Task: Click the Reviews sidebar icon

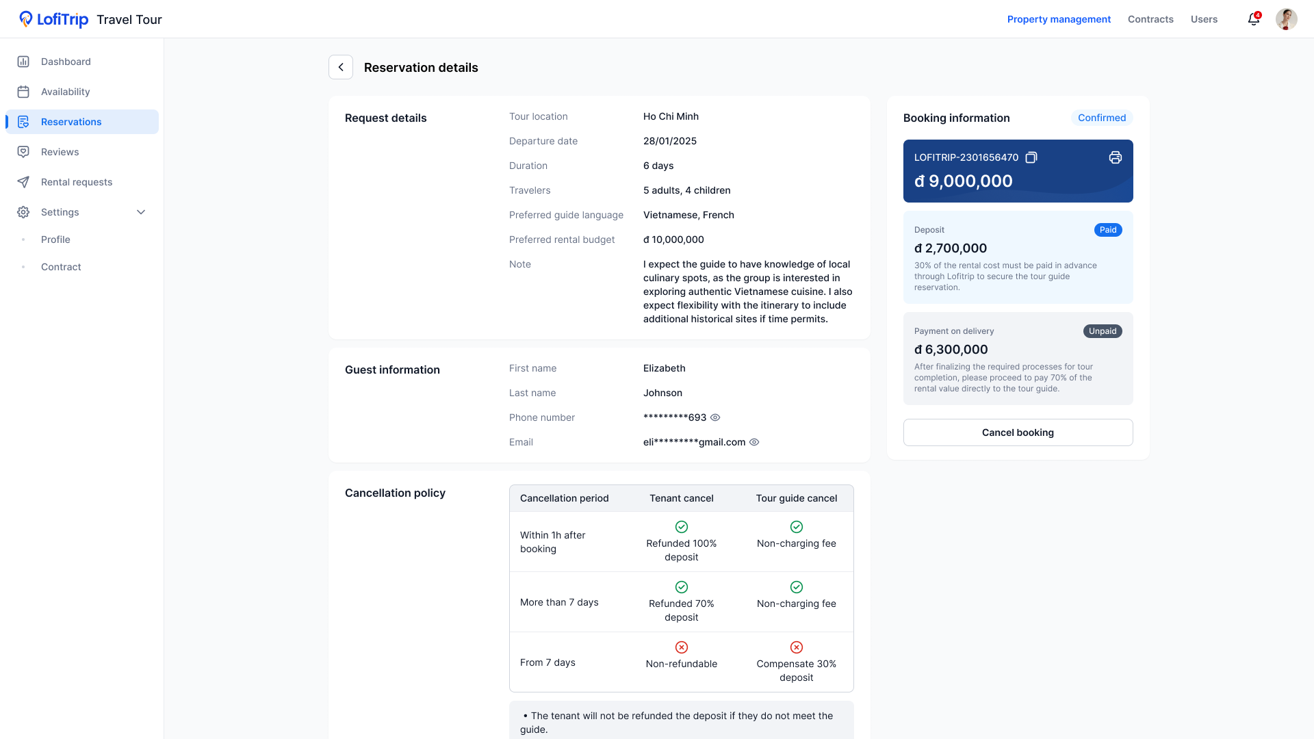Action: pyautogui.click(x=23, y=152)
